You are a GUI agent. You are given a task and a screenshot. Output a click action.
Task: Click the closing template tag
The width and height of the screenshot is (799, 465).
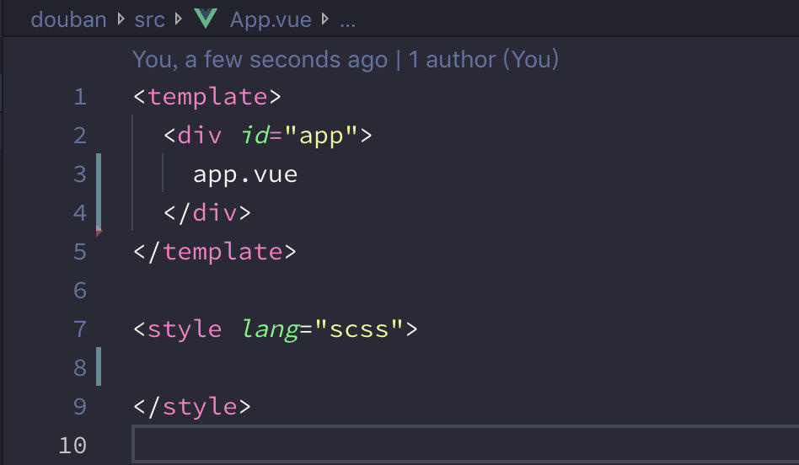215,252
